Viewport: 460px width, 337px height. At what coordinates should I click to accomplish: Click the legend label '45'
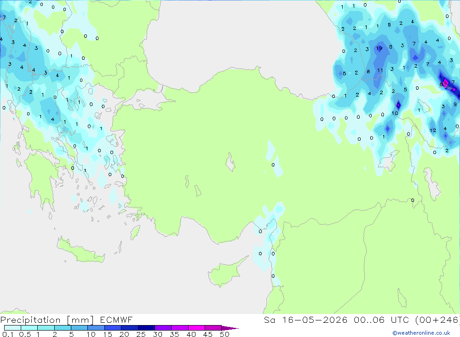click(x=208, y=334)
